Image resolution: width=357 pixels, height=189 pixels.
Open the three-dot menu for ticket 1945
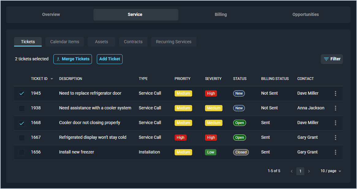point(336,93)
